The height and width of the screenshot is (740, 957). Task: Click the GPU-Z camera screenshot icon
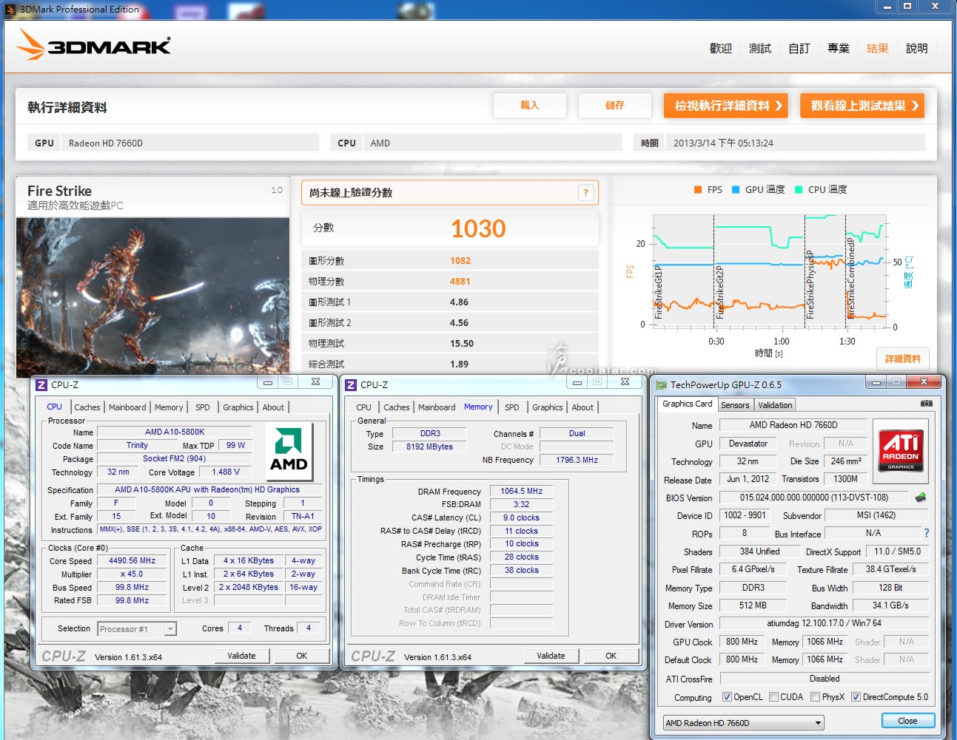(926, 404)
